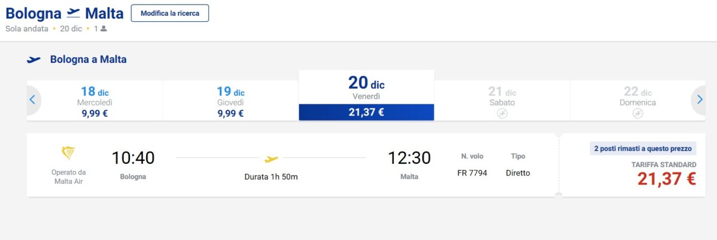Click the 2 posti rimasti a questo prezzo badge
Viewport: 717px width, 240px height.
pos(643,149)
